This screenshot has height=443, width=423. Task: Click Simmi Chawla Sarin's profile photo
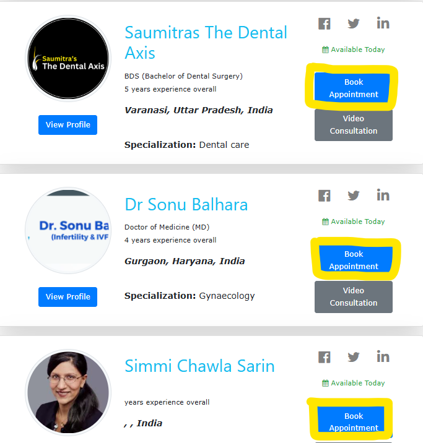[68, 392]
